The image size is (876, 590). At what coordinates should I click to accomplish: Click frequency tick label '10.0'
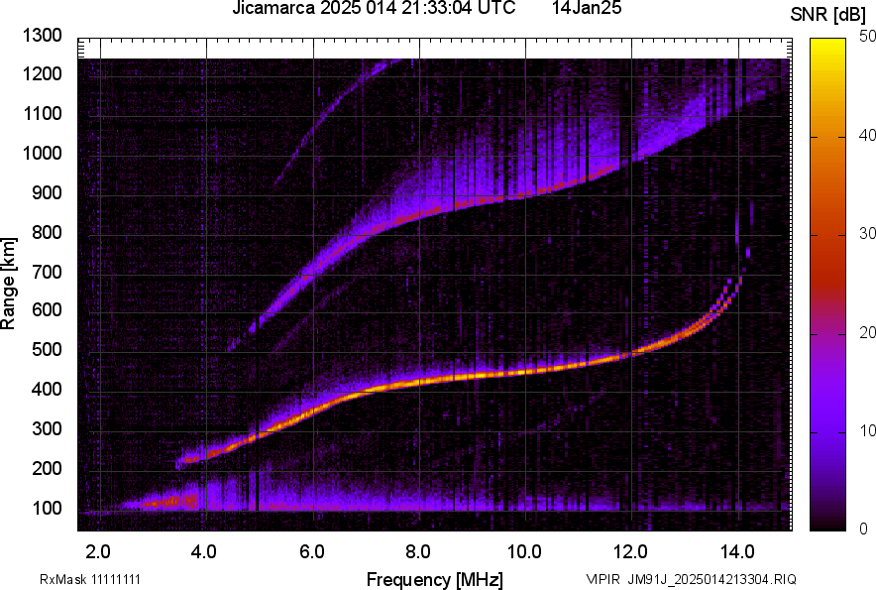(x=524, y=552)
